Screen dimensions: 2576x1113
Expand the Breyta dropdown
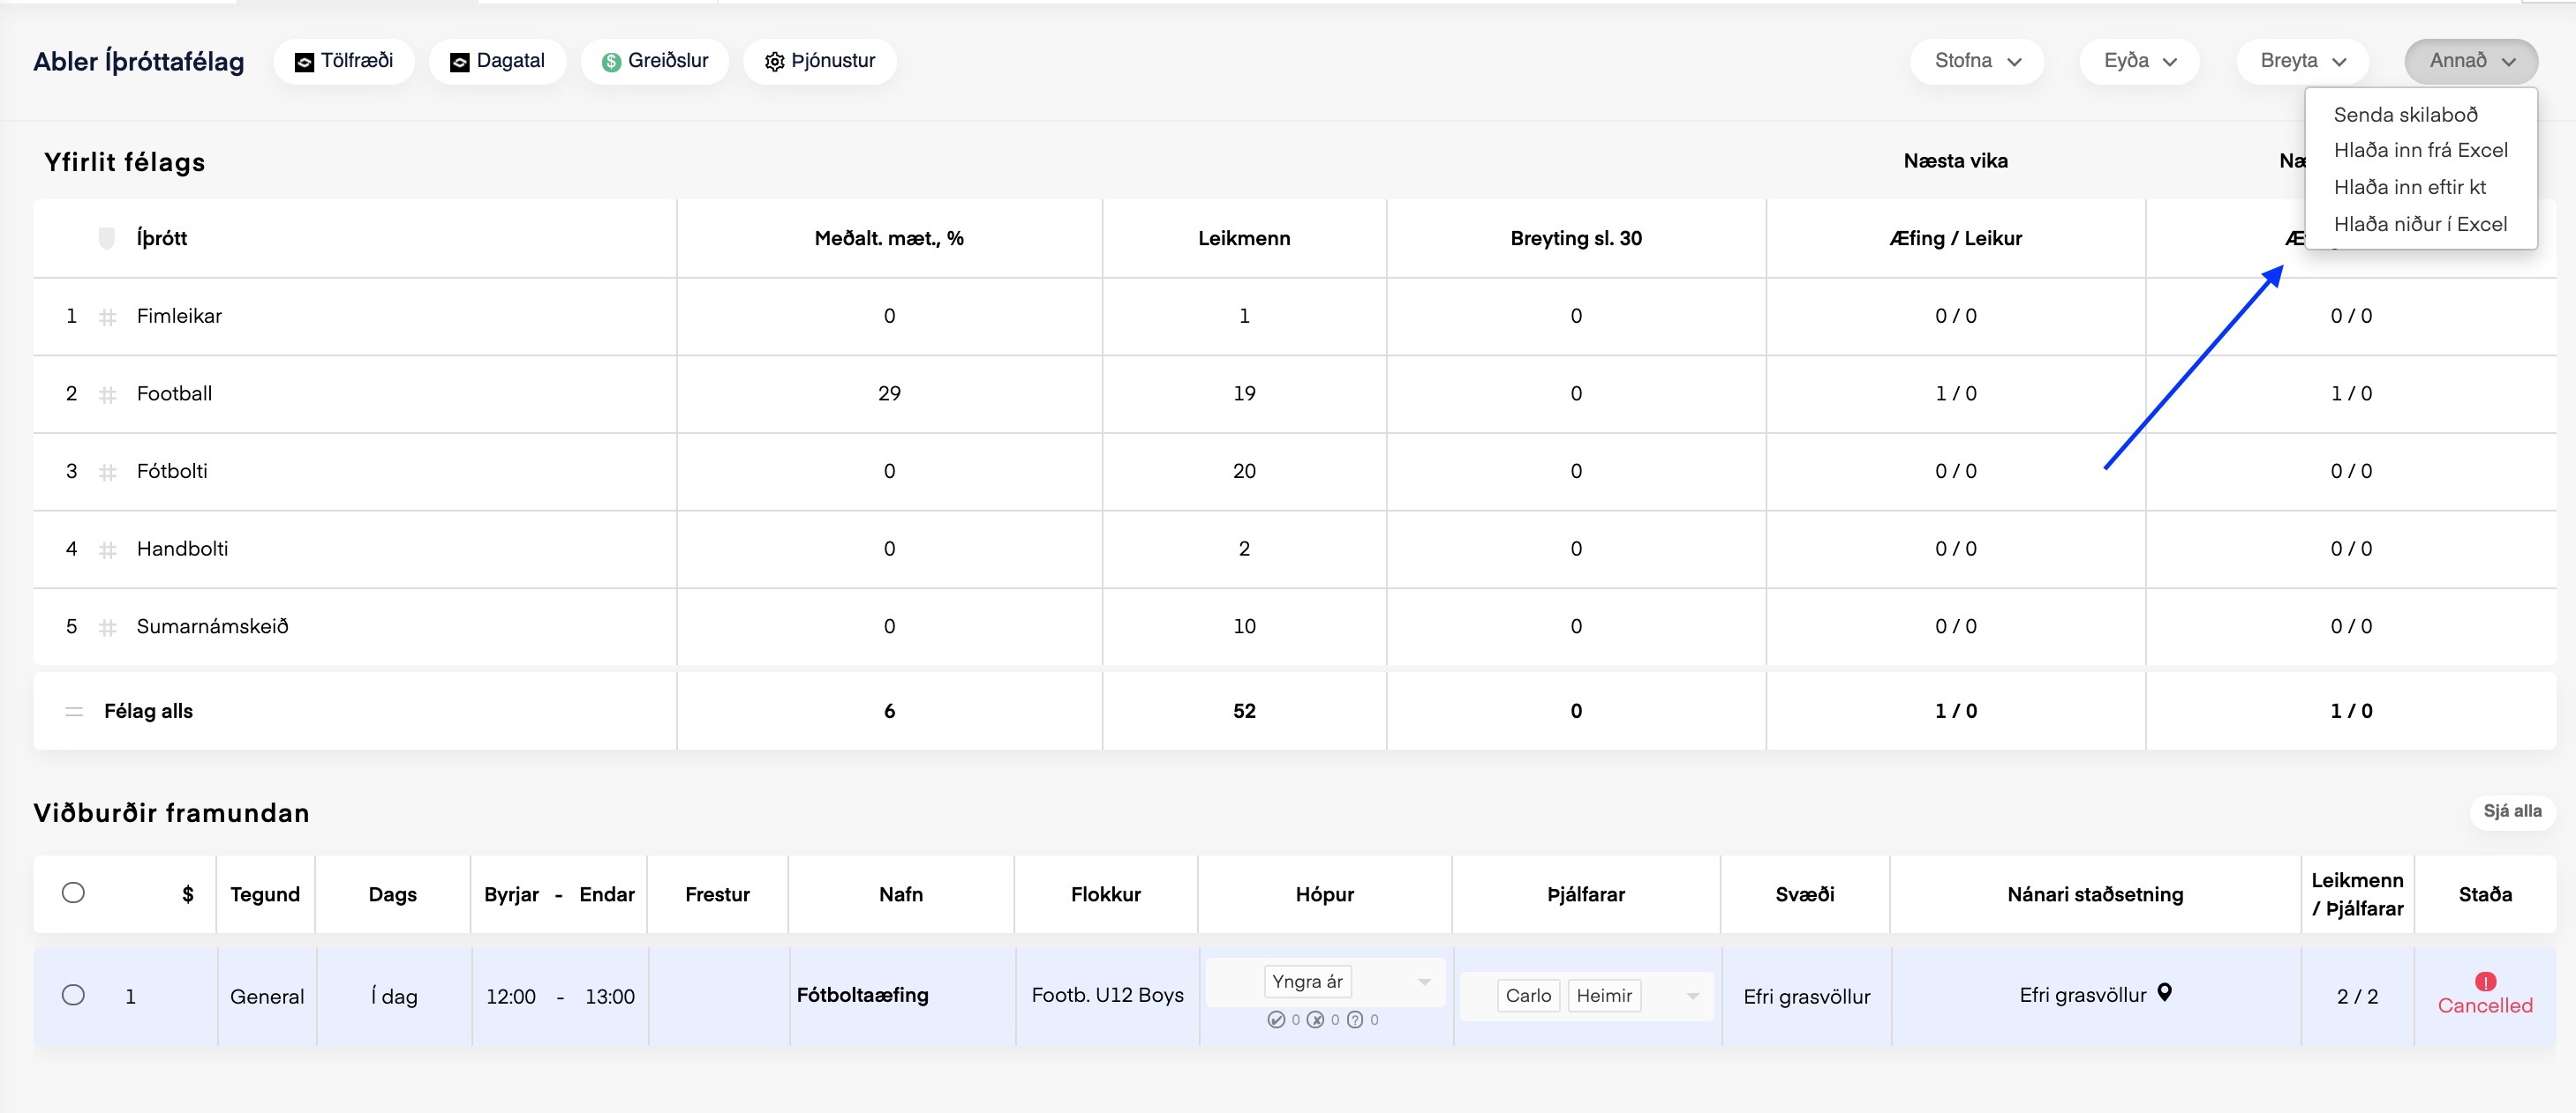pos(2302,61)
